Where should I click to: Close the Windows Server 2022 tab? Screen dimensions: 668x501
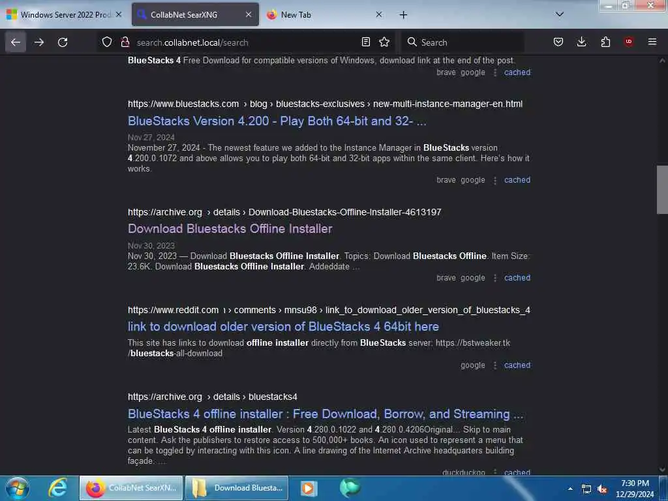(119, 15)
